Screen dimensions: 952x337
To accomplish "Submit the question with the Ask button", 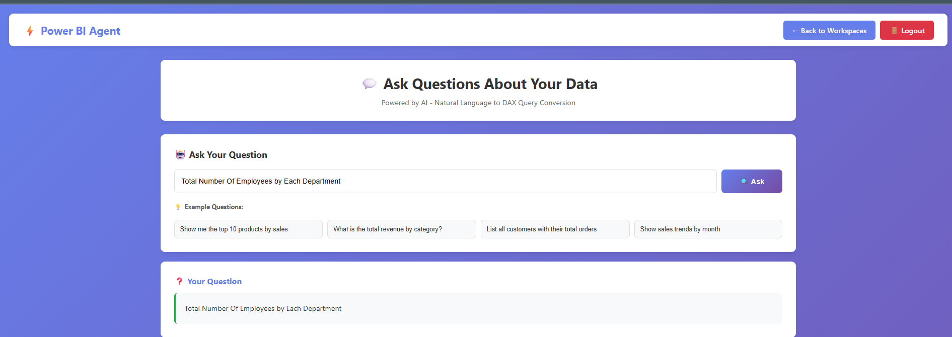I will [x=752, y=181].
